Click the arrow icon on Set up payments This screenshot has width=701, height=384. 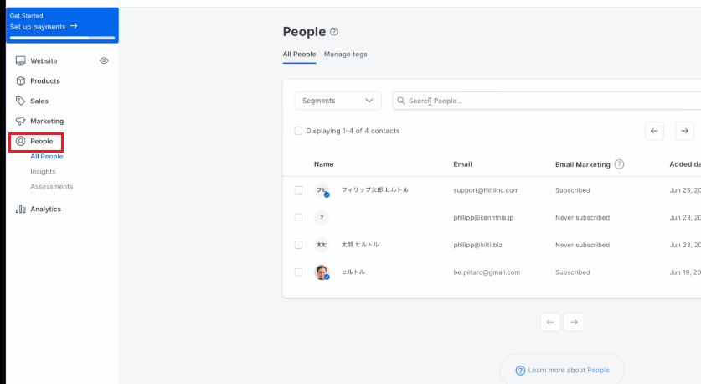tap(74, 26)
